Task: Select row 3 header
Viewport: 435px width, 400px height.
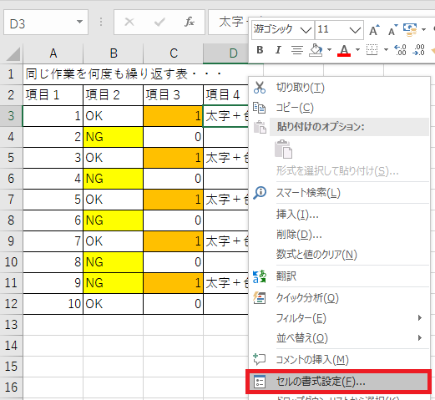Action: (11, 116)
